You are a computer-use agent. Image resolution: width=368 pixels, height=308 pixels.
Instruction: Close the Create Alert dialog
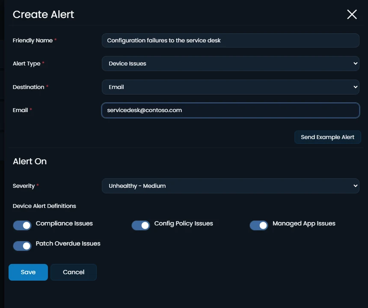pyautogui.click(x=352, y=14)
